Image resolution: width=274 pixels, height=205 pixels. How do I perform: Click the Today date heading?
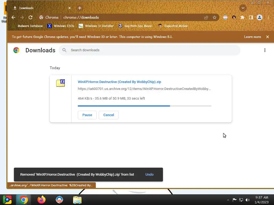coord(55,68)
